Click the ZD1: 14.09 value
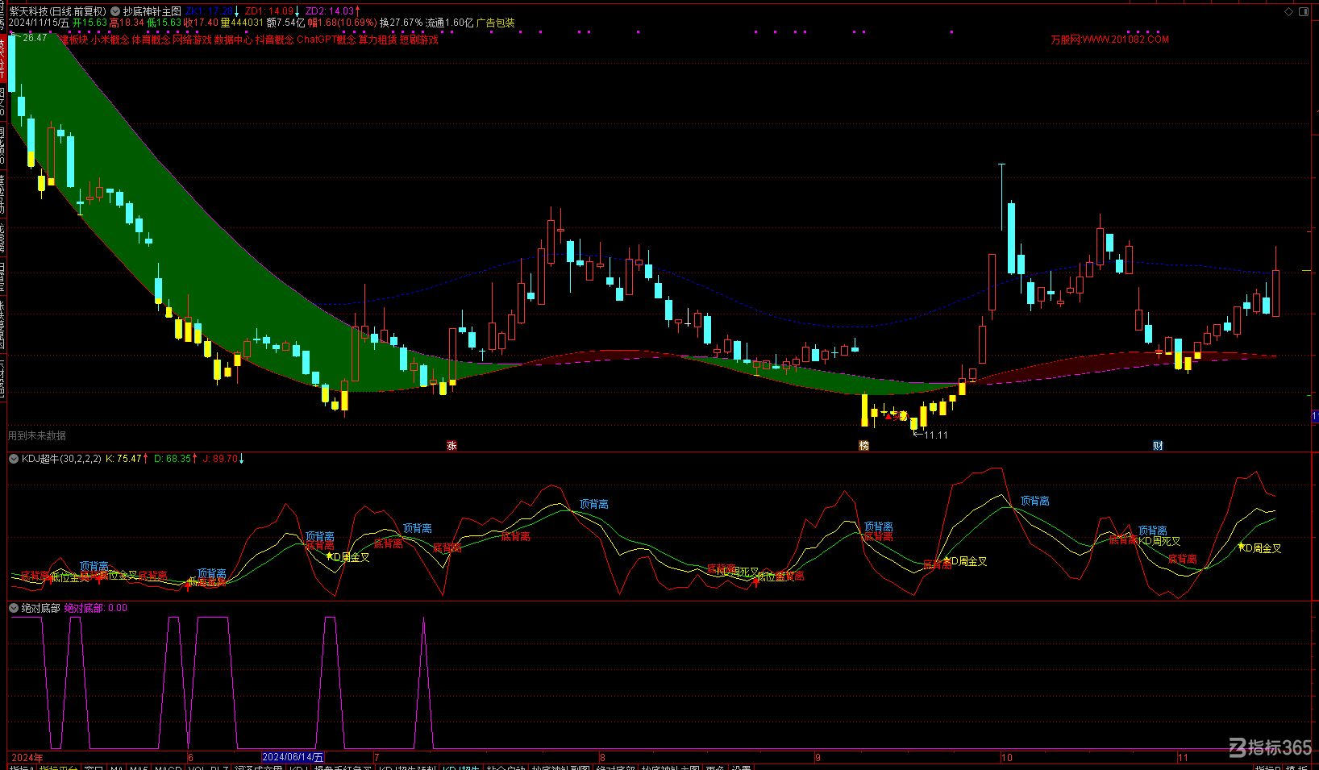This screenshot has height=770, width=1319. tap(269, 11)
